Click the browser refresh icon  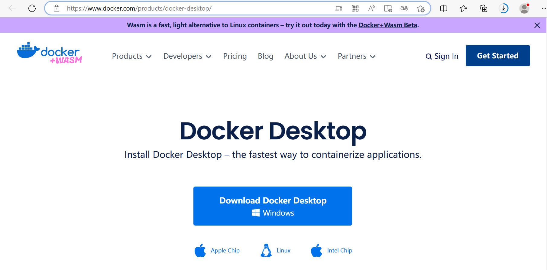pos(32,8)
